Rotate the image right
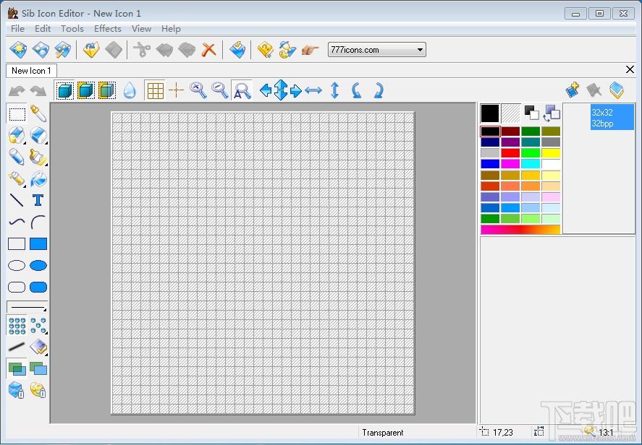Screen dimensions: 642x445 click(x=379, y=90)
